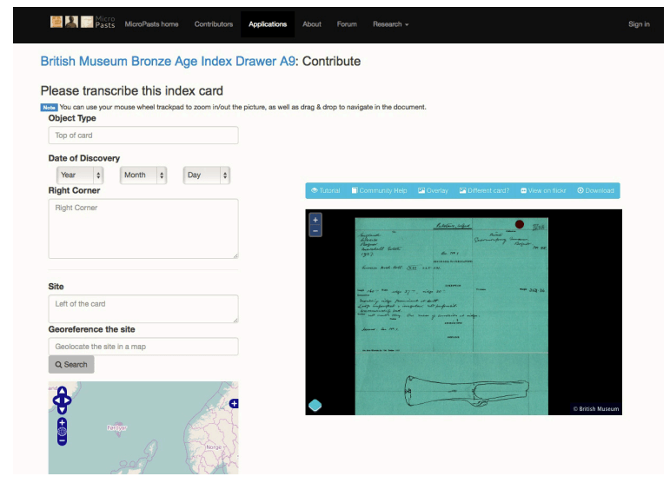
Task: Open the Year dropdown
Action: pyautogui.click(x=80, y=175)
